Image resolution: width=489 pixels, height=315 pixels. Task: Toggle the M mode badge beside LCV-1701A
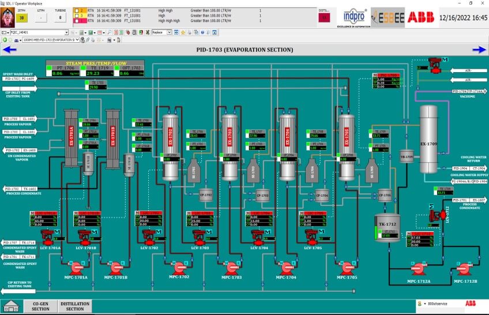pyautogui.click(x=57, y=232)
